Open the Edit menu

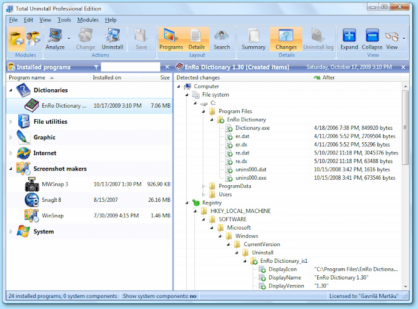[28, 20]
